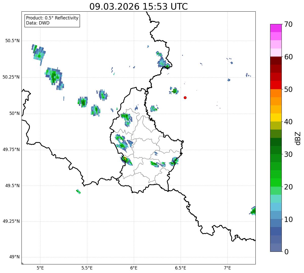The height and width of the screenshot is (273, 304).
Task: Click the radar echo at the map's right edge
Action: click(x=253, y=211)
